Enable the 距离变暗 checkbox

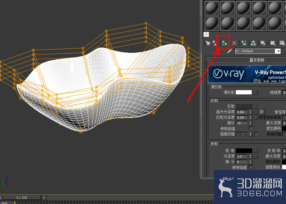coord(256,134)
